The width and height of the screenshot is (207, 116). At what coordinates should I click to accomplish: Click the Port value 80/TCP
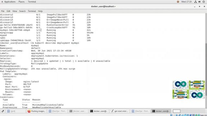point(27,84)
